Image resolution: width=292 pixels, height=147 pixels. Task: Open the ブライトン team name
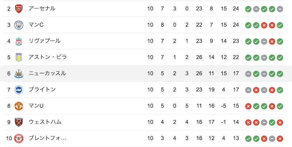pyautogui.click(x=42, y=89)
